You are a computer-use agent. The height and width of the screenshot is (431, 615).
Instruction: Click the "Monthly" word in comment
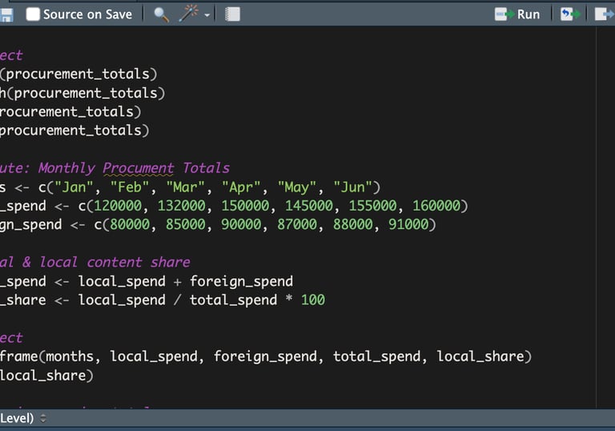point(66,168)
